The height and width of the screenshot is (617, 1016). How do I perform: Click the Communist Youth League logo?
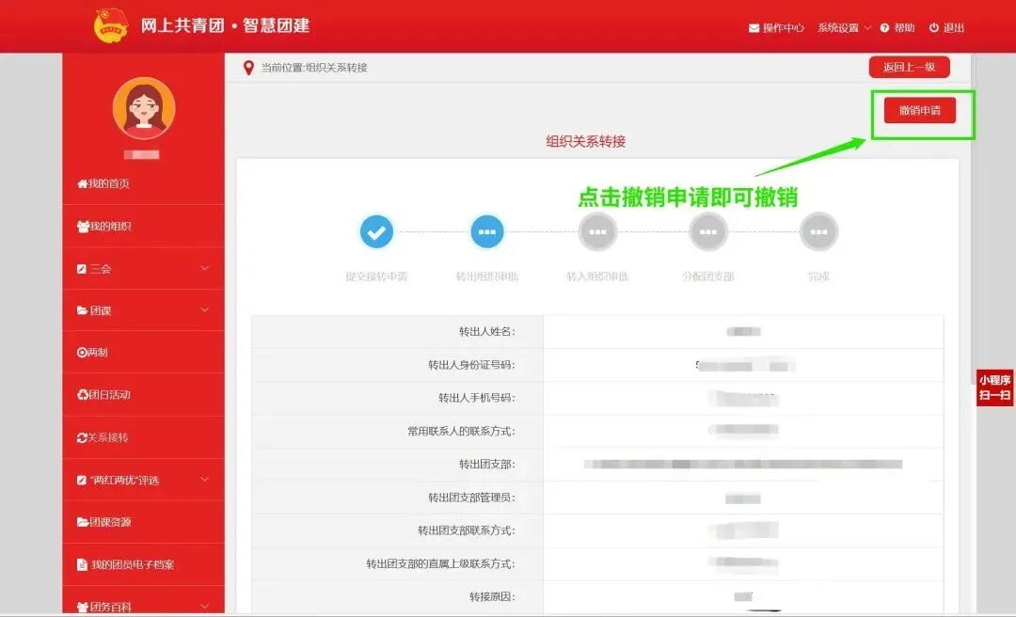[x=111, y=26]
